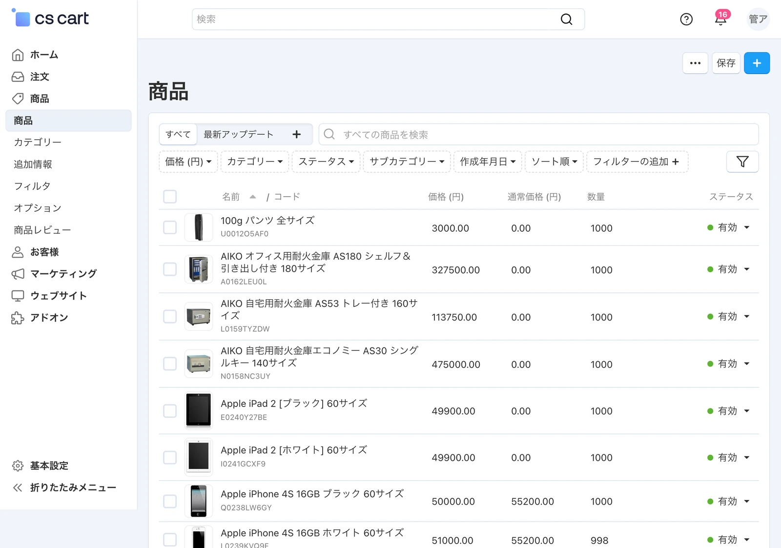Open お客様 customers section in sidebar
The height and width of the screenshot is (548, 781).
coord(44,252)
